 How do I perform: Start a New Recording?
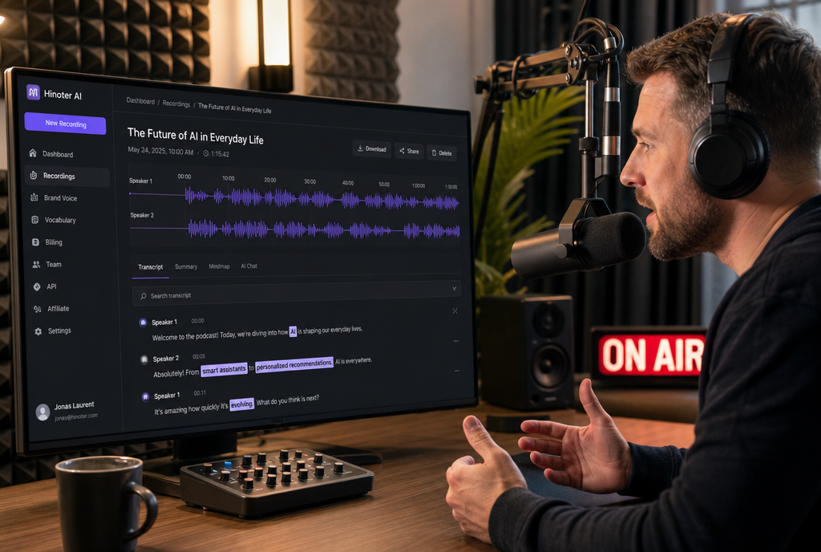point(66,124)
